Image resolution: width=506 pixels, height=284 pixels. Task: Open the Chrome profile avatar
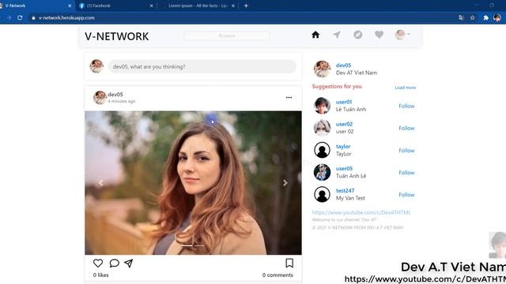(497, 17)
